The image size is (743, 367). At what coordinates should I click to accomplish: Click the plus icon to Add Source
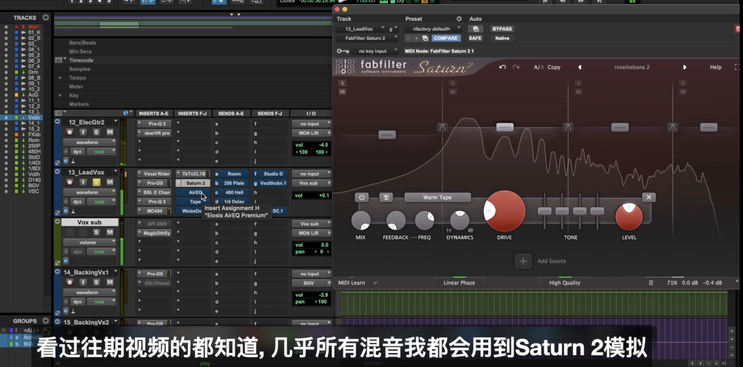[x=523, y=261]
